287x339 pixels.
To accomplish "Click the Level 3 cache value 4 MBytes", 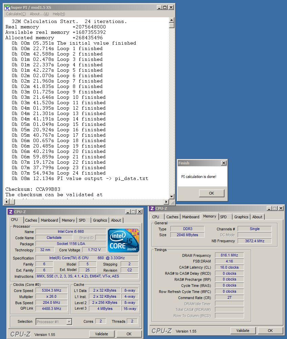I will pos(105,309).
